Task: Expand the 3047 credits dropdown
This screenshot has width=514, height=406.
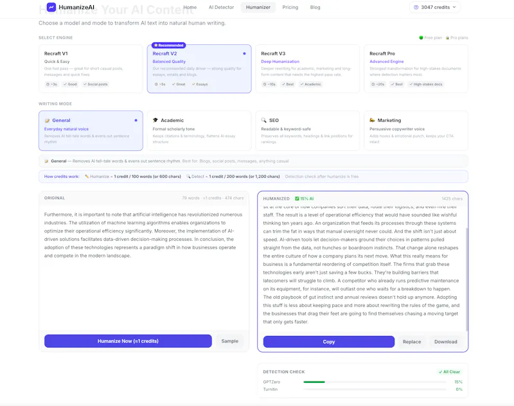Action: [435, 7]
